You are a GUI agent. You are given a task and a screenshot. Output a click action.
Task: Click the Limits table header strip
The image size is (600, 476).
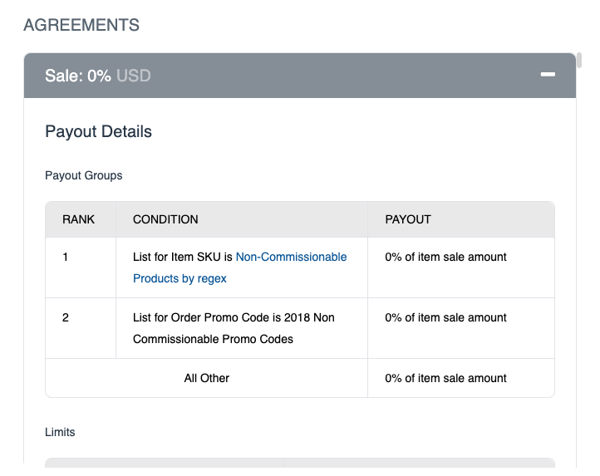[x=300, y=463]
